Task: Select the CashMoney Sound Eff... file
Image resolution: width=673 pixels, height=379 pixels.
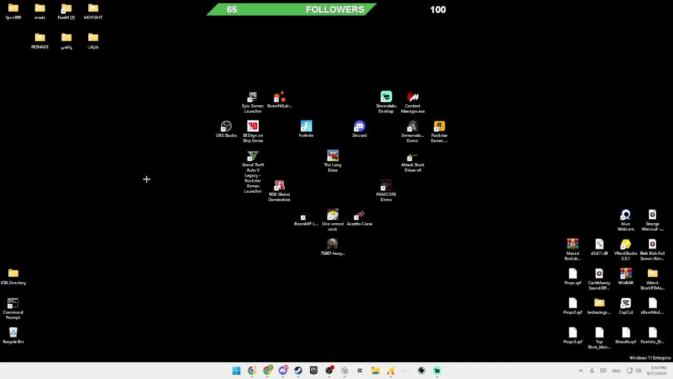Action: 599,279
